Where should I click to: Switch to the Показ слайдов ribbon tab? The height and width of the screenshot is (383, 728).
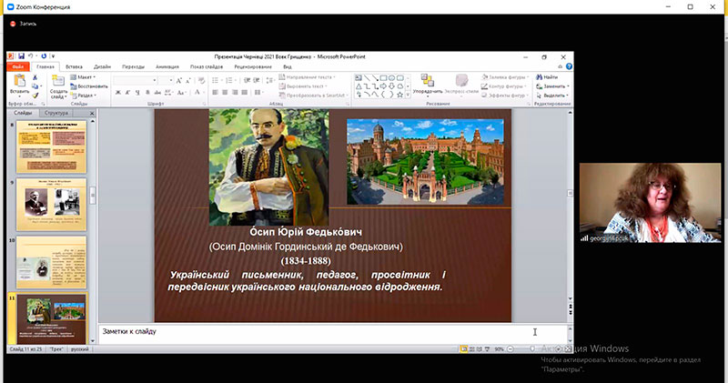pyautogui.click(x=207, y=66)
